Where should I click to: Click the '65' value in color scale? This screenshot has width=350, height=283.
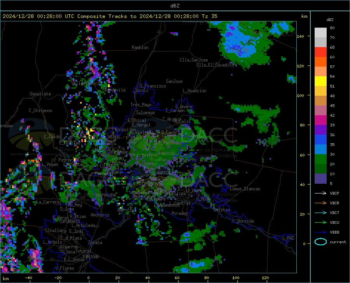(332, 47)
